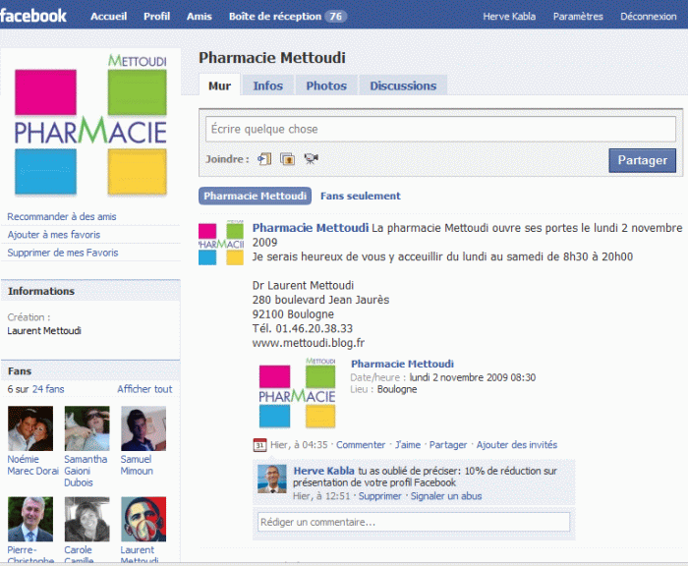Click Supprimer on the comment
Viewport: 688px width, 566px height.
coord(379,496)
